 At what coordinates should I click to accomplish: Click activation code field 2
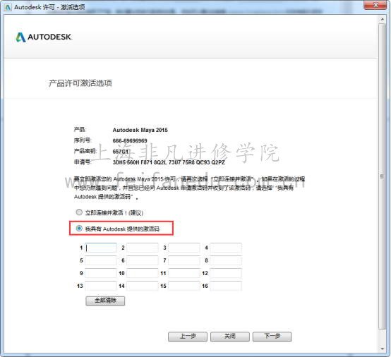point(143,248)
